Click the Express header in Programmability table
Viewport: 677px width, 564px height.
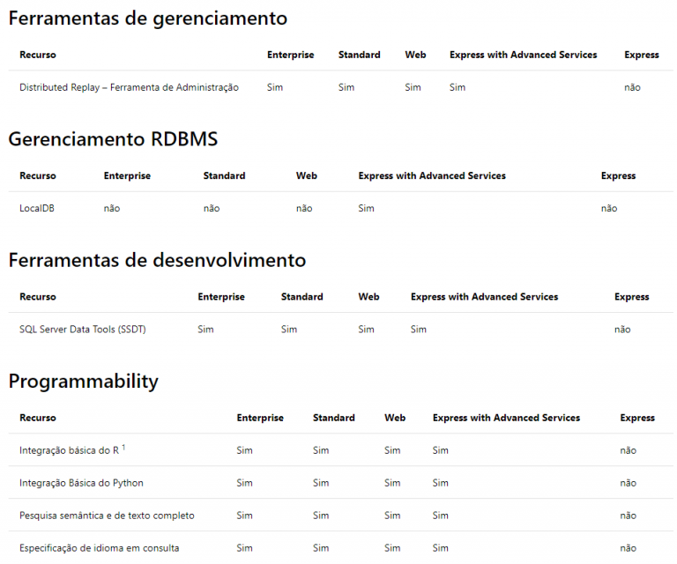click(637, 418)
